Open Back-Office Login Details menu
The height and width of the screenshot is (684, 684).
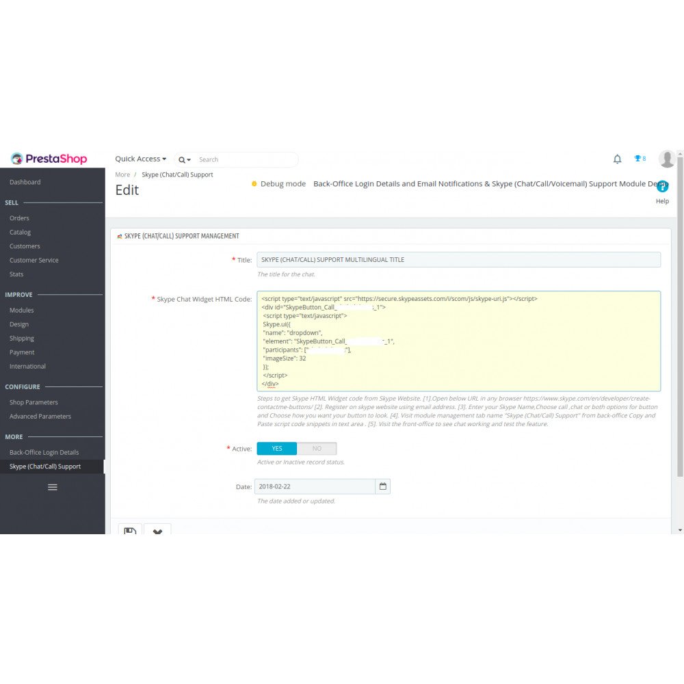[x=44, y=452]
